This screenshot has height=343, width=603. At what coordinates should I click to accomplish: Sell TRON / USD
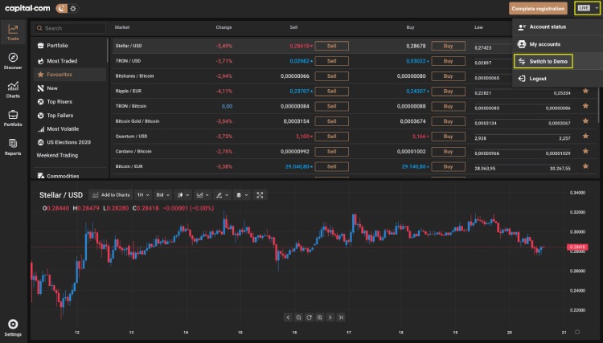click(x=331, y=61)
